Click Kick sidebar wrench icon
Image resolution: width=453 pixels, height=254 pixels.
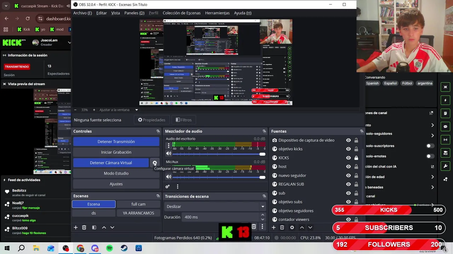pyautogui.click(x=445, y=166)
